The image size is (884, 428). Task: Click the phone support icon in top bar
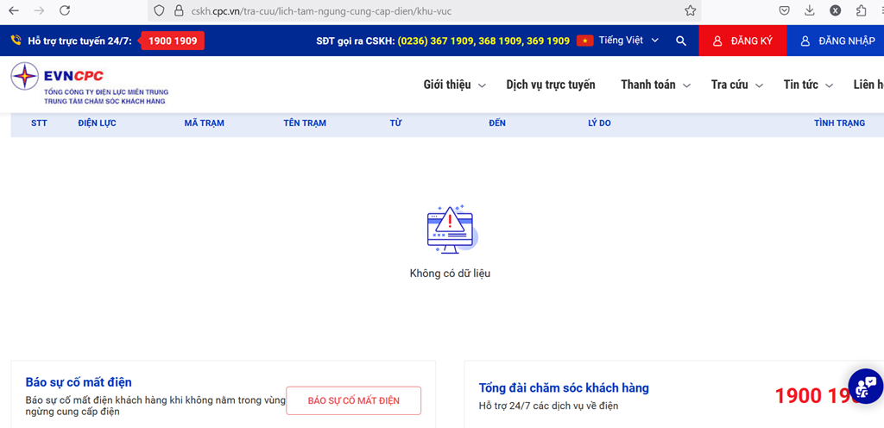tap(16, 40)
